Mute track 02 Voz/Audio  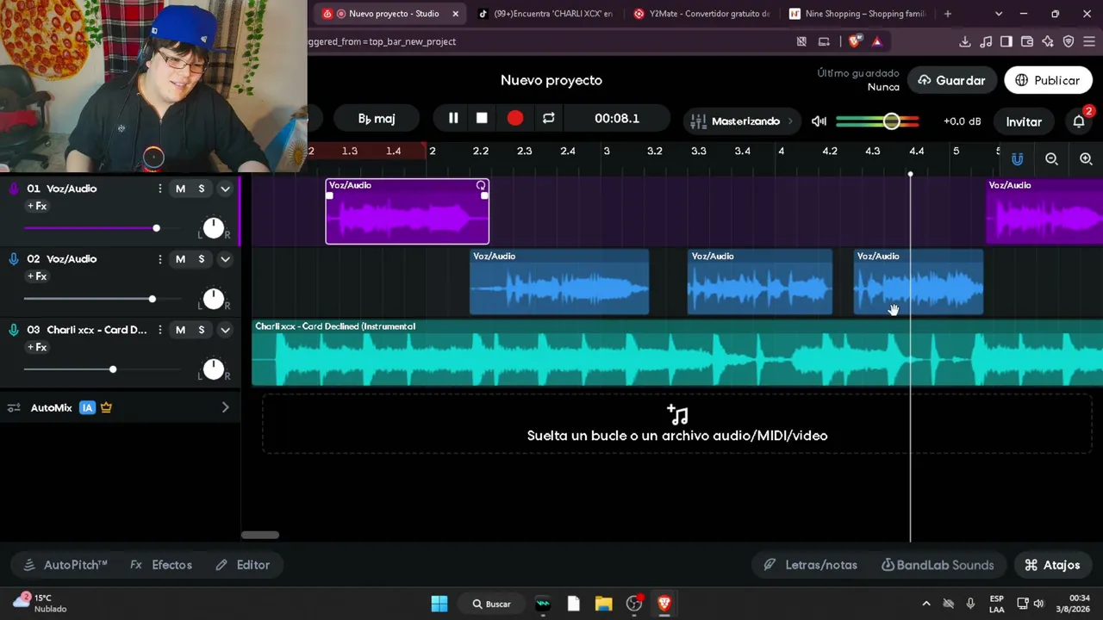(180, 259)
